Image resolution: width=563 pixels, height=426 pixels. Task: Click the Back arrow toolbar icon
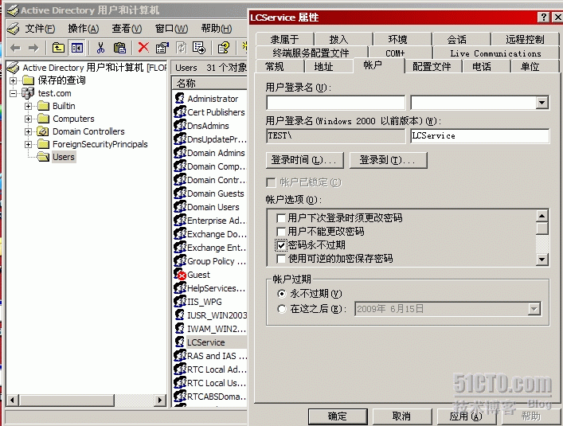point(15,48)
